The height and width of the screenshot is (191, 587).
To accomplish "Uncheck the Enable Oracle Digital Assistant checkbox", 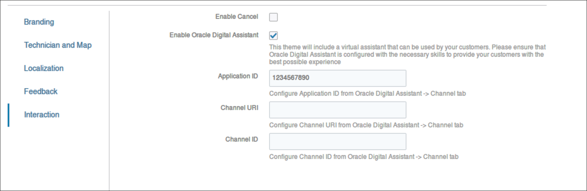I will (273, 35).
